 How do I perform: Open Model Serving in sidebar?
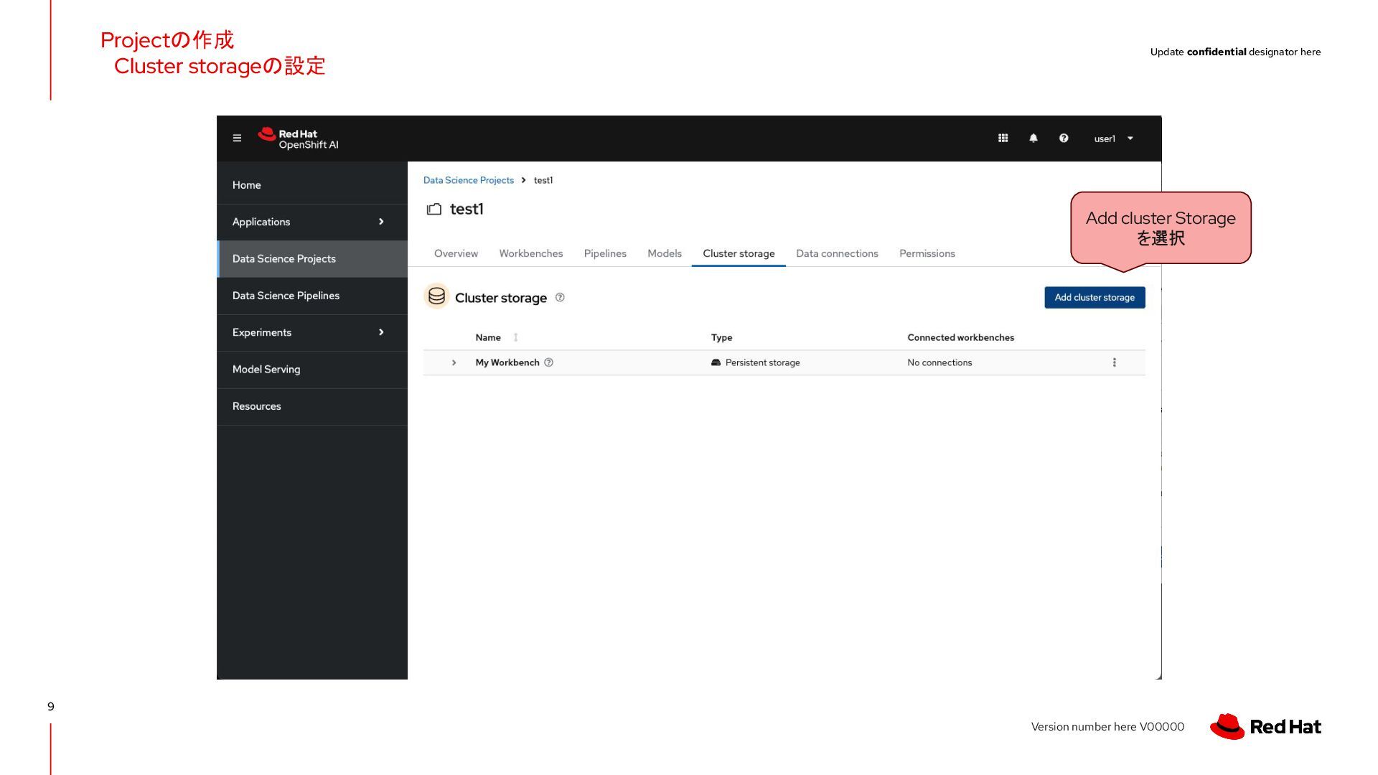[312, 370]
